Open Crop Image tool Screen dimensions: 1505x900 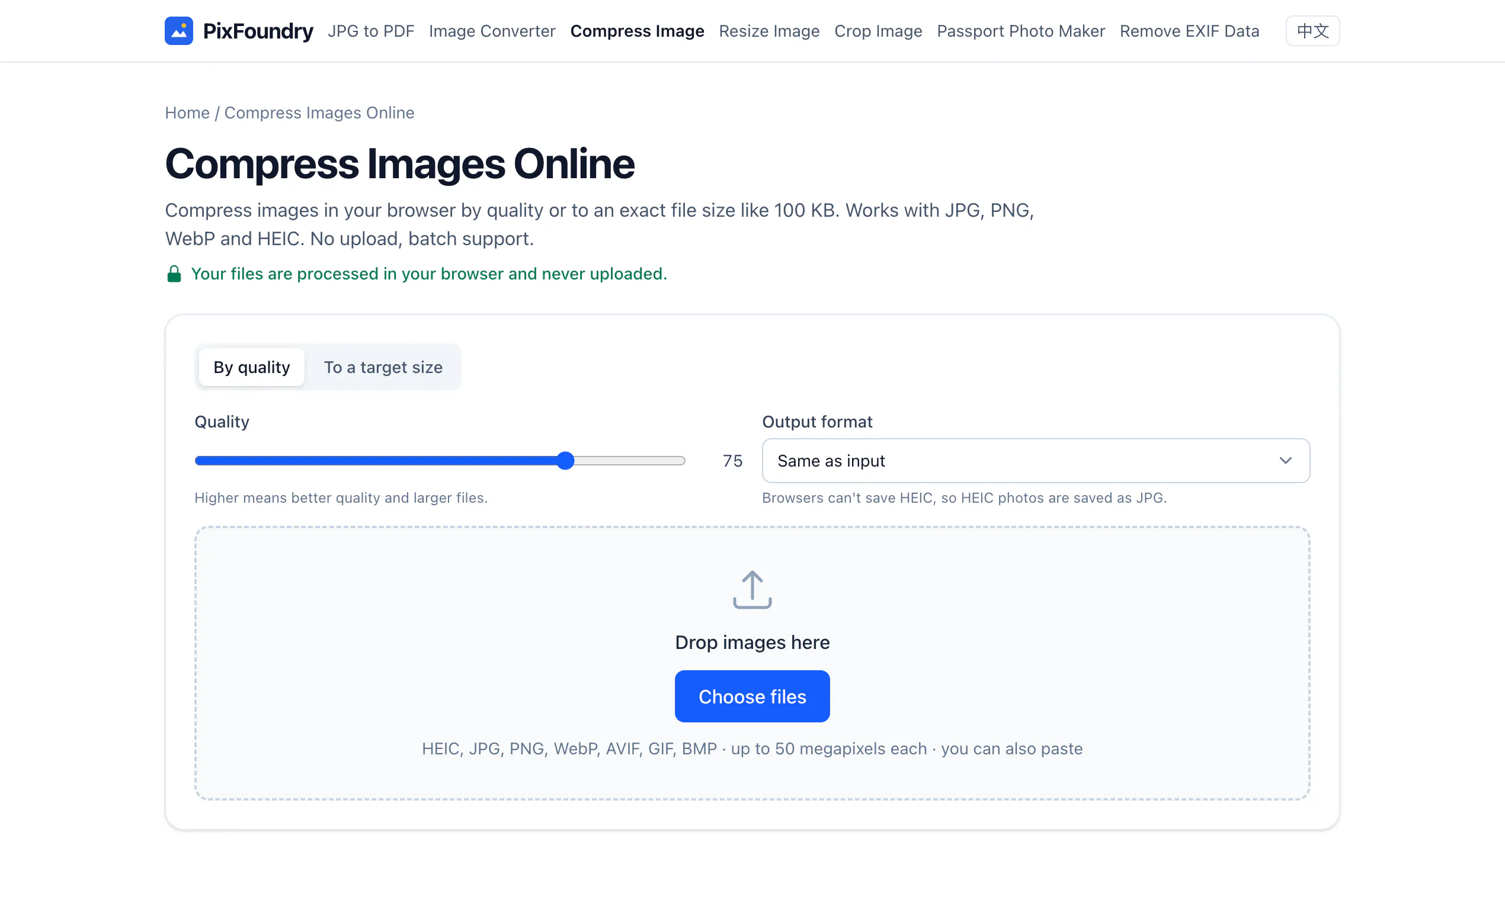click(x=878, y=31)
